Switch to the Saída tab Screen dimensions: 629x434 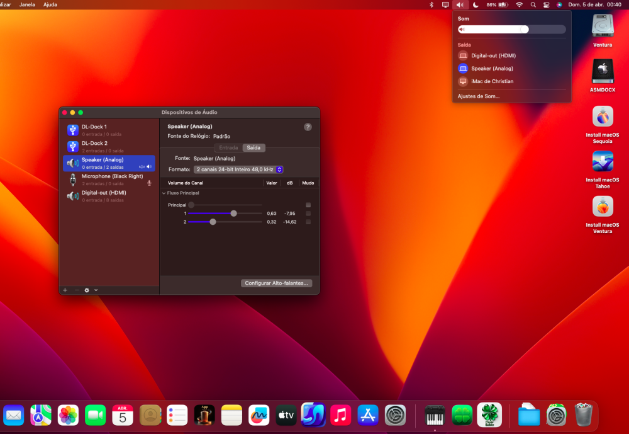pyautogui.click(x=253, y=148)
